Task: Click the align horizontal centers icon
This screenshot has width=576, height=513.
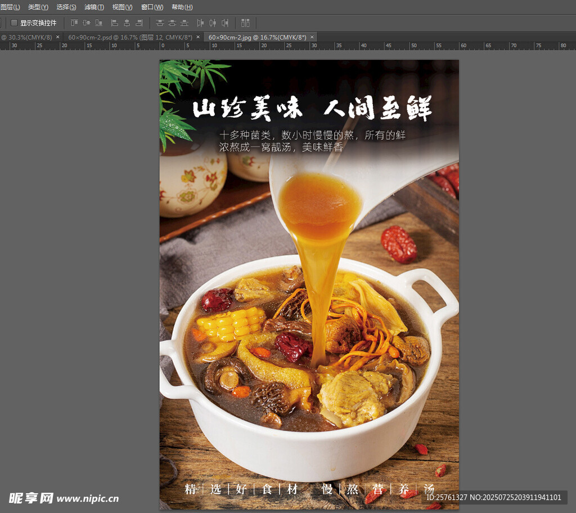Action: pyautogui.click(x=127, y=23)
